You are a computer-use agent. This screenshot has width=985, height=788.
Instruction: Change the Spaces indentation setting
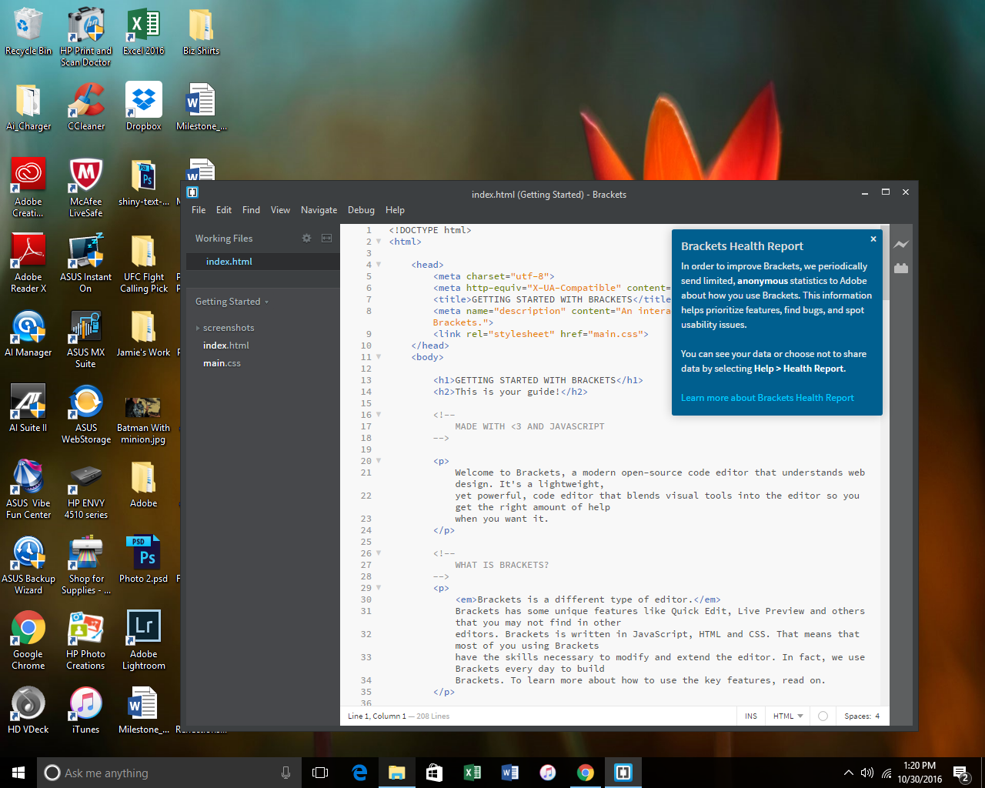862,716
